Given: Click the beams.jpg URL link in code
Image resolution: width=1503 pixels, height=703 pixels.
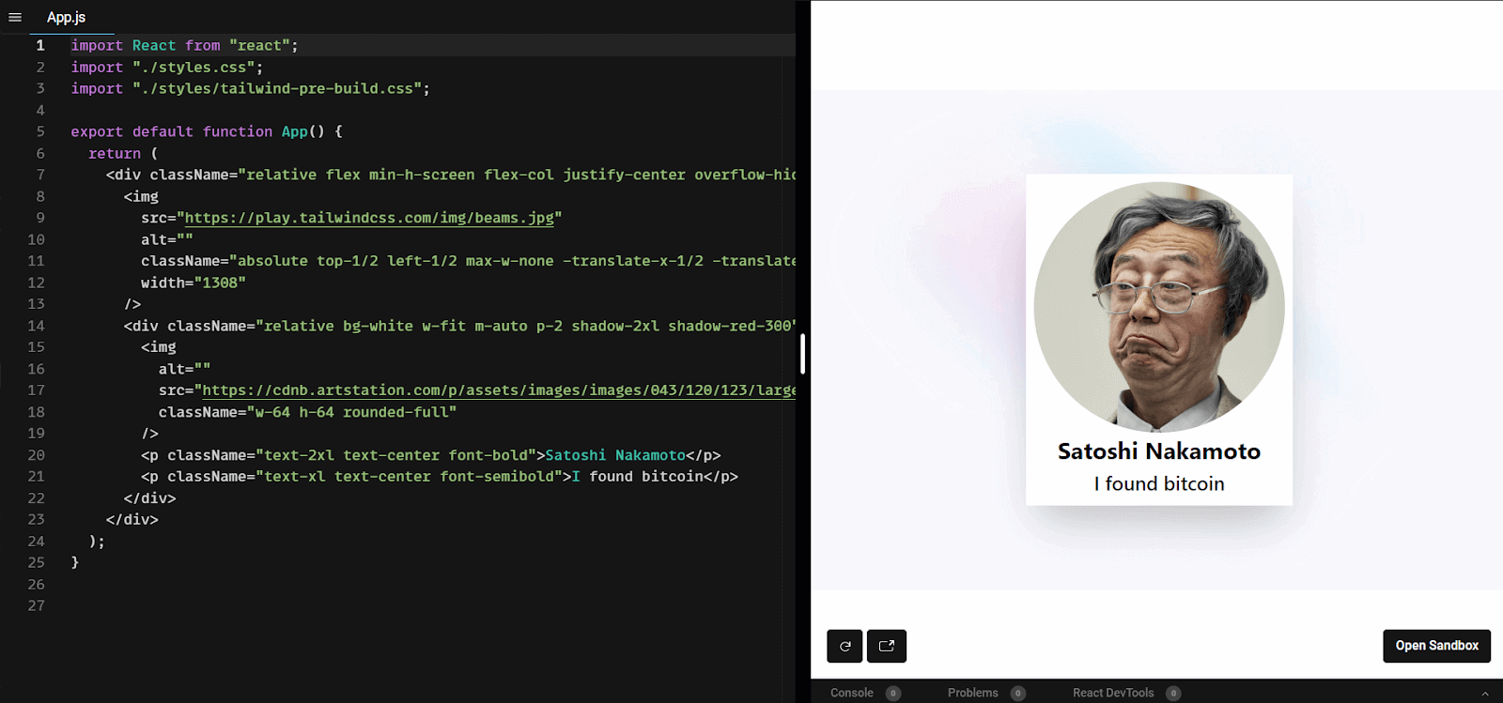Looking at the screenshot, I should click(x=369, y=218).
